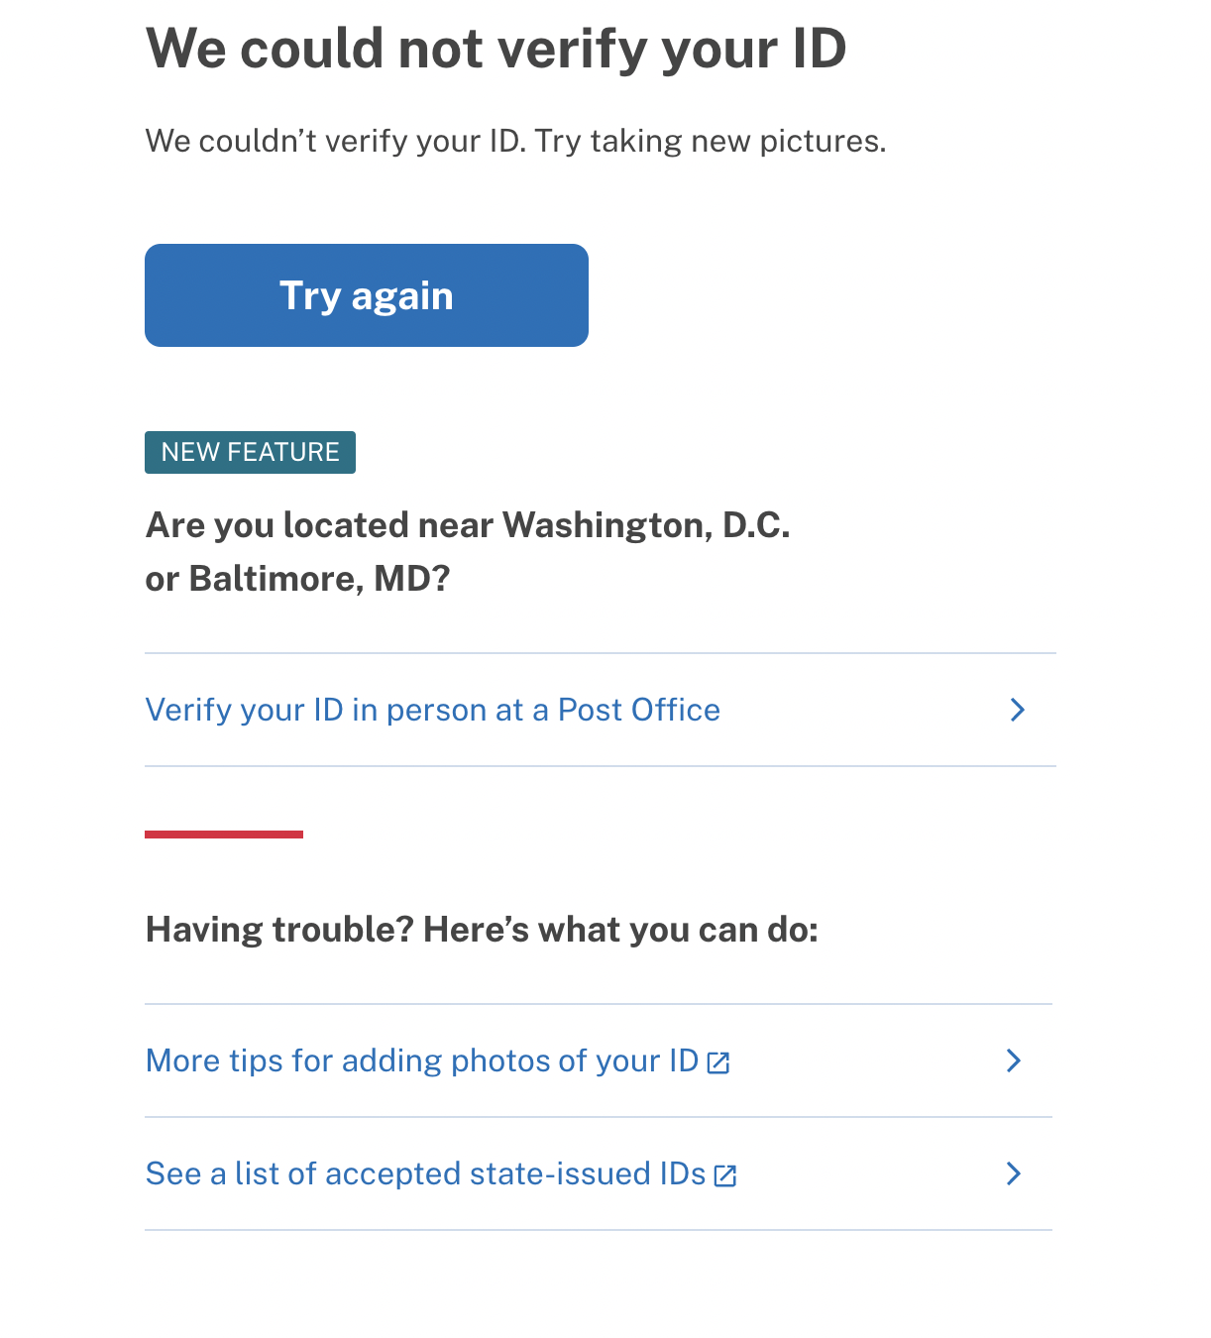Screen dimensions: 1211x1338
Task: Click external link icon after state-issued IDs text
Action: [725, 1176]
